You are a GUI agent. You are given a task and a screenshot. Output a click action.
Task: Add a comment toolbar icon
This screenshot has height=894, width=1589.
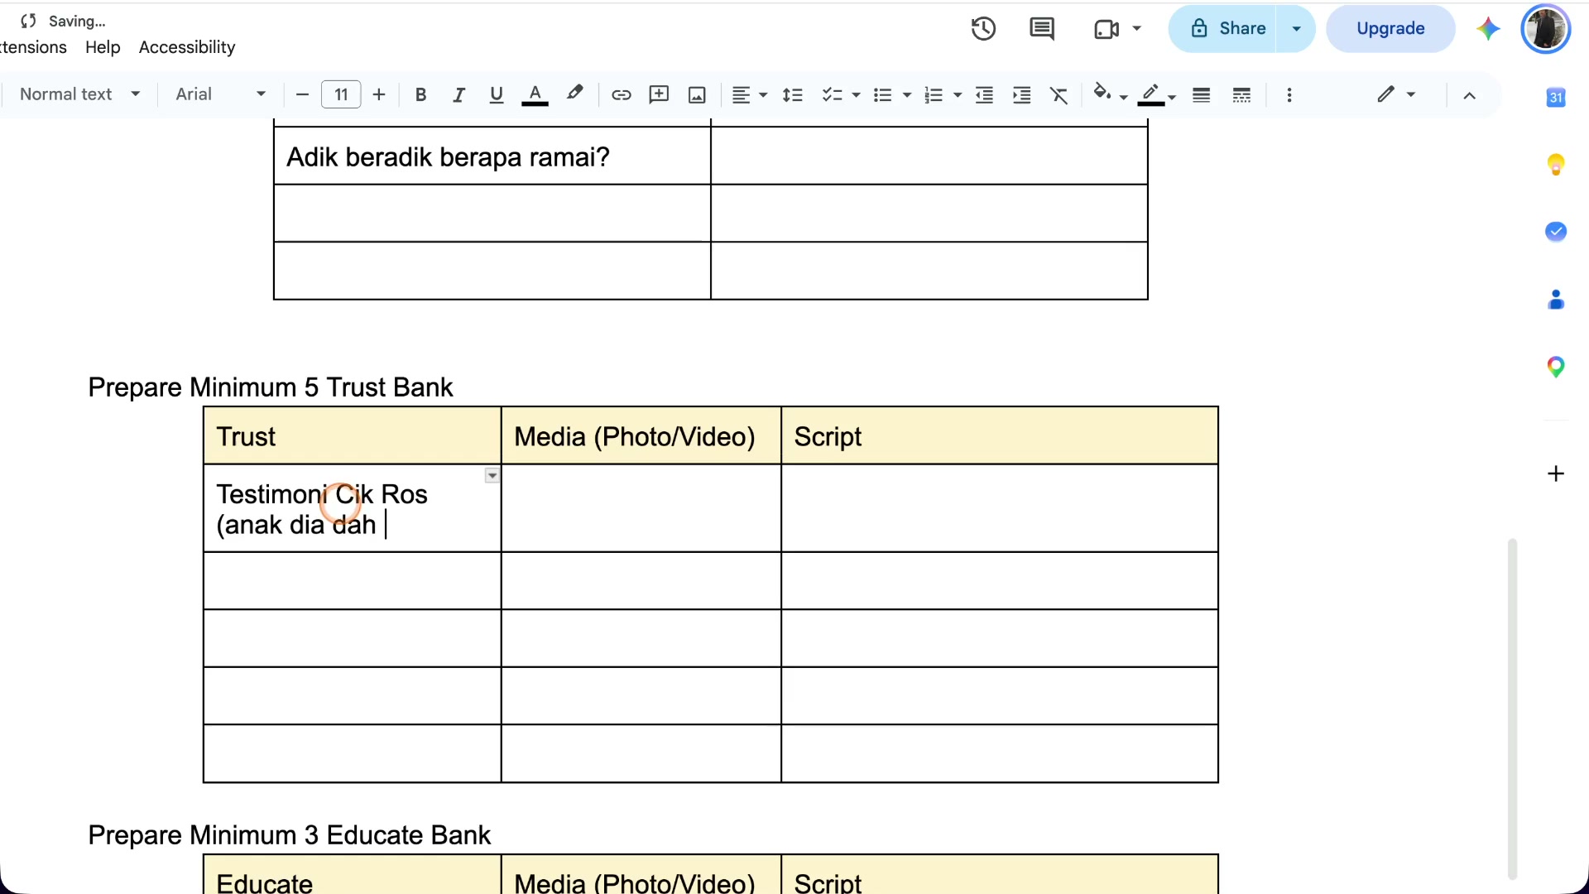659,95
